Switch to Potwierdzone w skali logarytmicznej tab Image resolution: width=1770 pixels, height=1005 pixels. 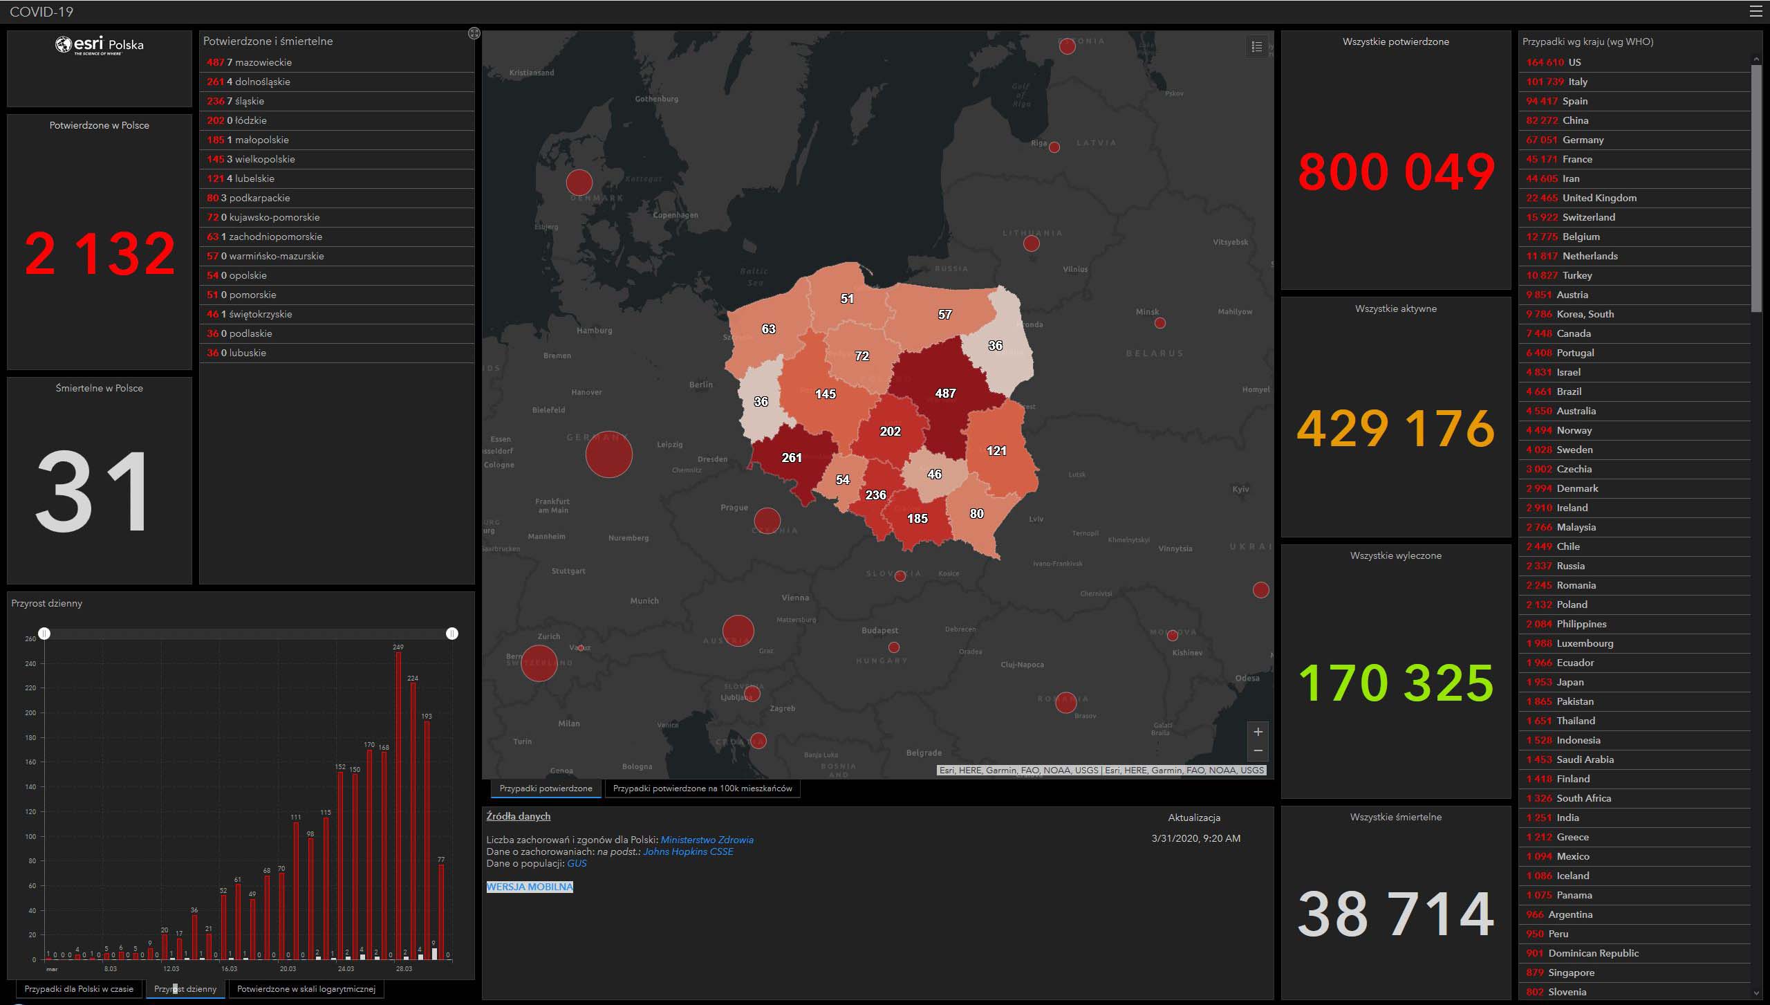pyautogui.click(x=306, y=989)
